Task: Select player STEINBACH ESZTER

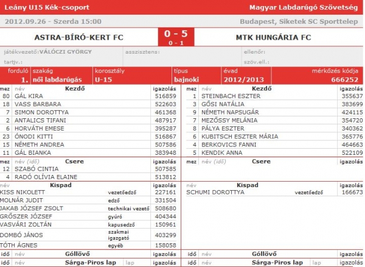Action: pos(231,96)
